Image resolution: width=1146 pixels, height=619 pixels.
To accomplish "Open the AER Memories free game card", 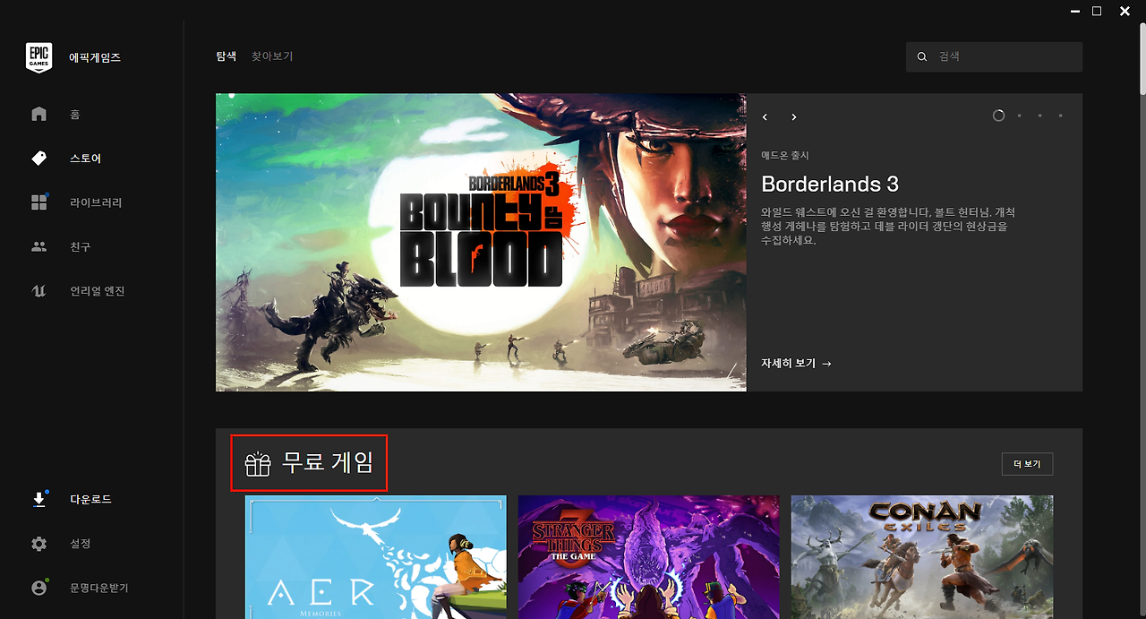I will (376, 557).
